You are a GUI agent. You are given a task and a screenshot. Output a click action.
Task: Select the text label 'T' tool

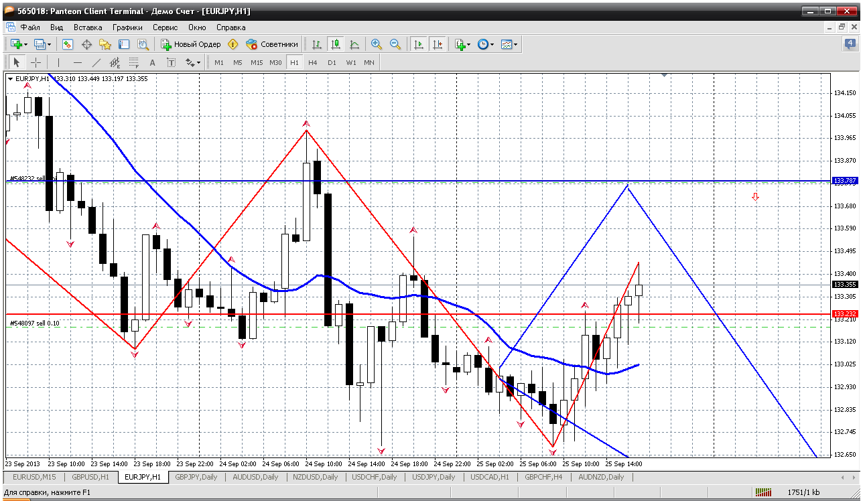click(x=171, y=62)
